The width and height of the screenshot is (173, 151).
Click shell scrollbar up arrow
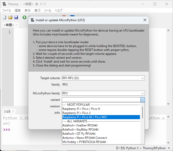pos(168,117)
